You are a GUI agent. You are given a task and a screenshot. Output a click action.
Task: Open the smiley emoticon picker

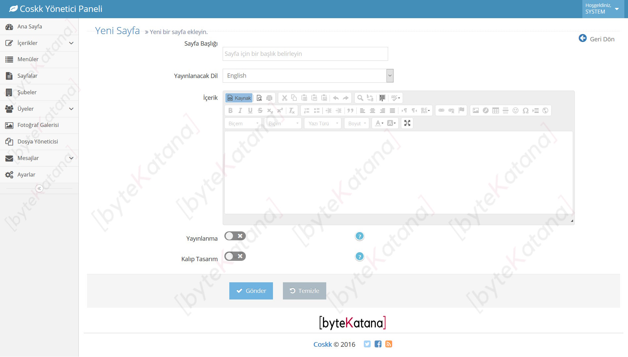pyautogui.click(x=515, y=111)
